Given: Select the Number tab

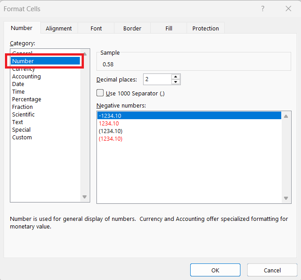Looking at the screenshot, I should click(x=22, y=28).
